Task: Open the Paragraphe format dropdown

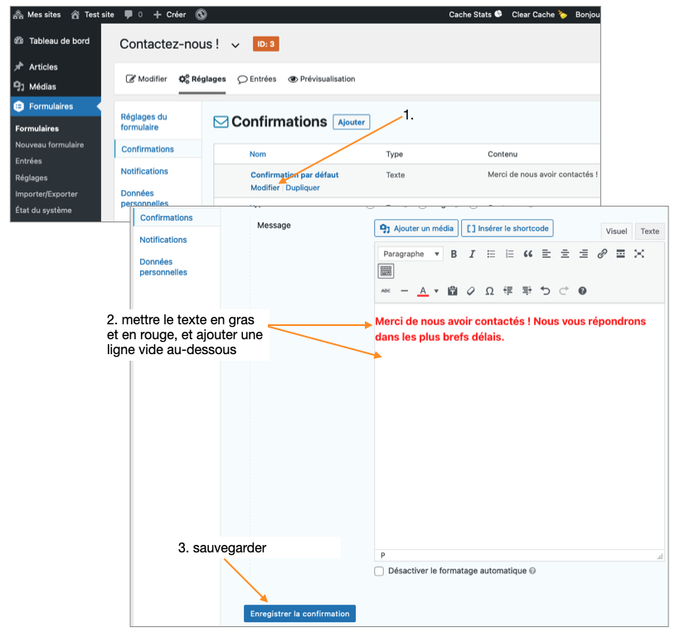Action: [410, 254]
